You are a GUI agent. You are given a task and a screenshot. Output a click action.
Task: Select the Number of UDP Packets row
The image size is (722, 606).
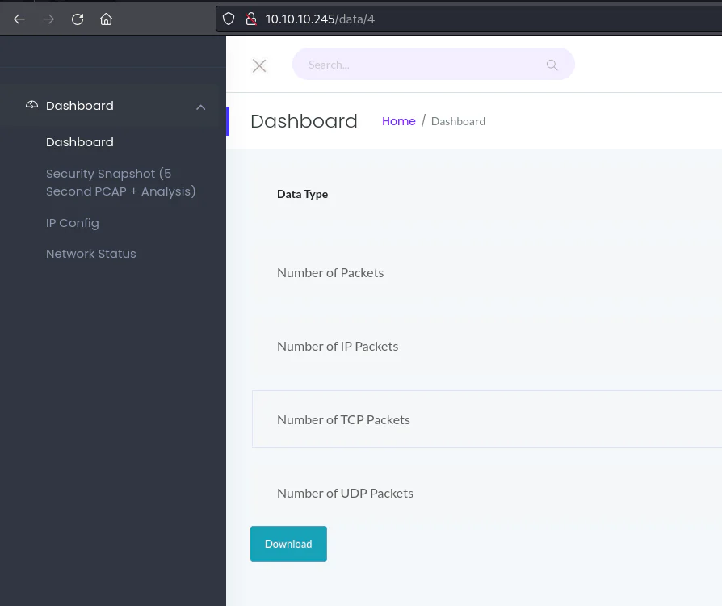point(487,493)
